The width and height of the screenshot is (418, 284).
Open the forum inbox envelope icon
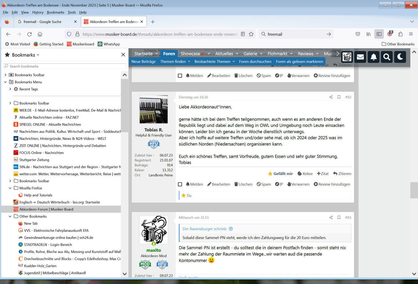(x=360, y=57)
